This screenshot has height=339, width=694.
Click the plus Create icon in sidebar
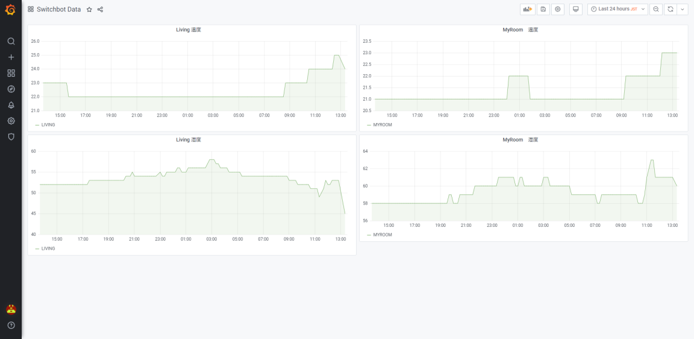11,57
